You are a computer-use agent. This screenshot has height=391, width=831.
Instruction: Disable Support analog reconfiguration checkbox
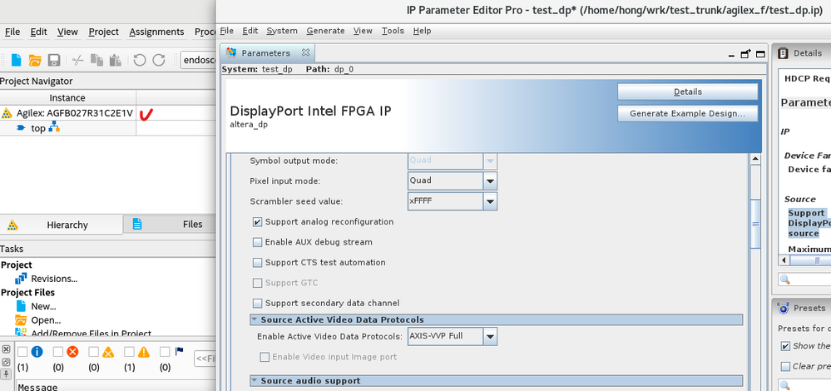pyautogui.click(x=258, y=222)
